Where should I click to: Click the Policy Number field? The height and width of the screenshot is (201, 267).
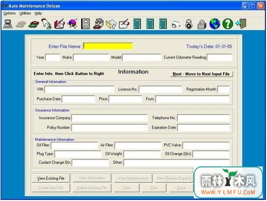pyautogui.click(x=109, y=128)
